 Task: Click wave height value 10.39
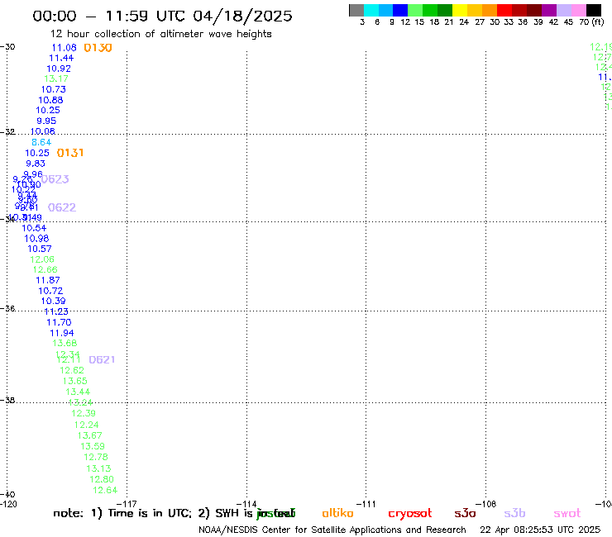(54, 301)
